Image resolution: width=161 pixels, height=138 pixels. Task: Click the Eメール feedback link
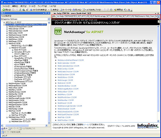click(86, 125)
